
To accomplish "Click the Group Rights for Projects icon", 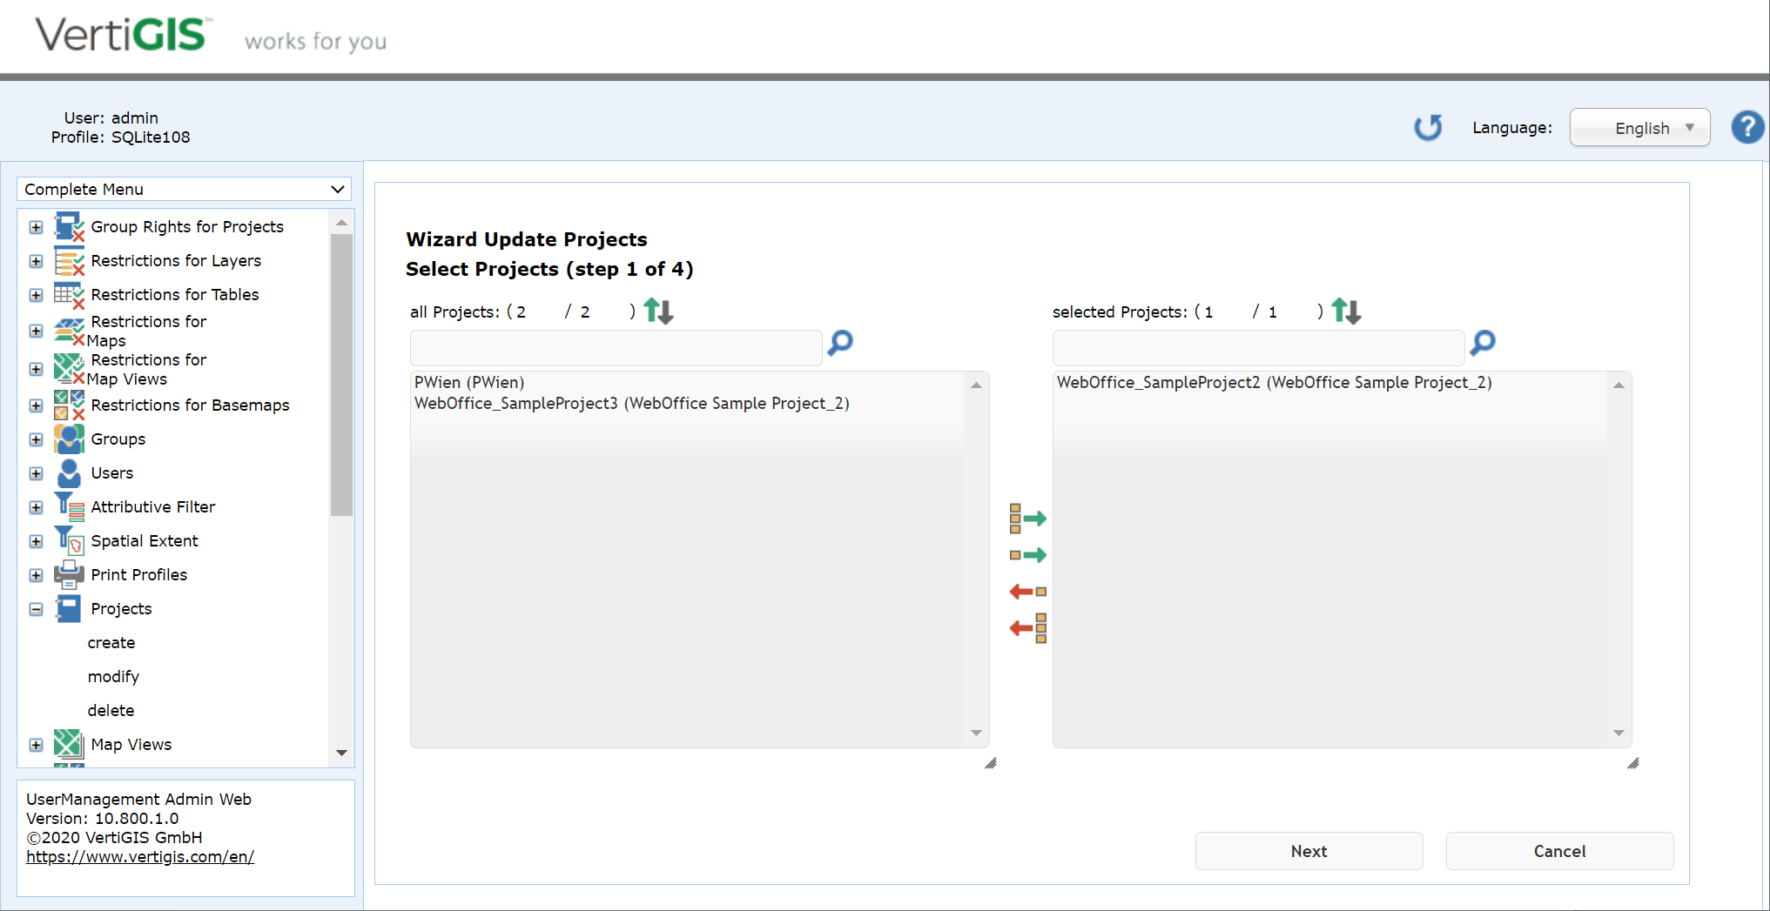I will coord(68,226).
